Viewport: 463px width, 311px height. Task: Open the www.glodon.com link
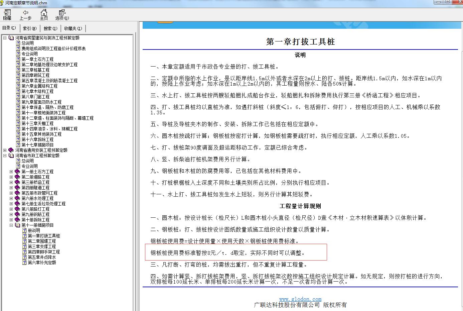(300, 299)
